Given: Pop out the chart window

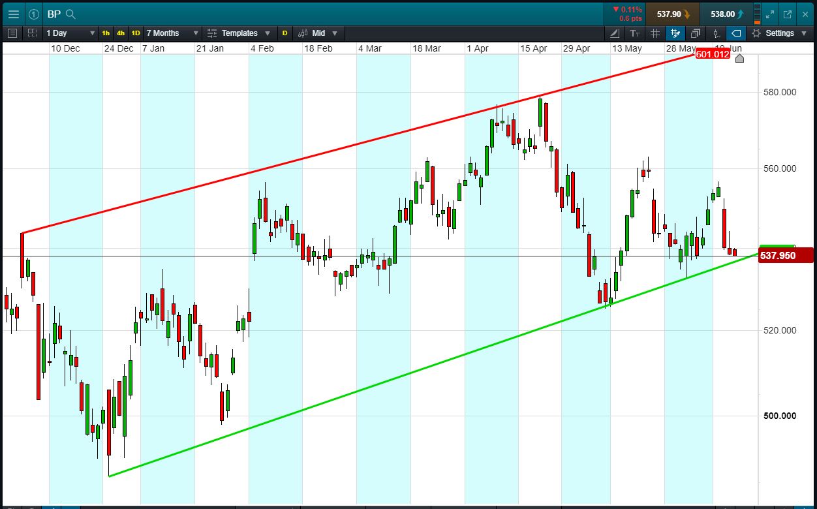Looking at the screenshot, I should 788,14.
